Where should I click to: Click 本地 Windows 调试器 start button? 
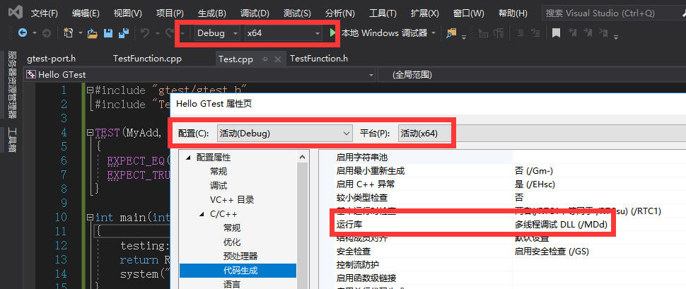click(x=384, y=33)
